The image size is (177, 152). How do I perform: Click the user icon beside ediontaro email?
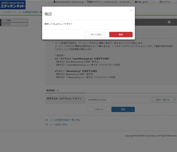pyautogui.click(x=54, y=2)
